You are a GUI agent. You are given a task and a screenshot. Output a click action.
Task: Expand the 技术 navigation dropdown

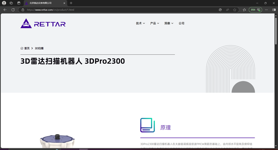[140, 23]
